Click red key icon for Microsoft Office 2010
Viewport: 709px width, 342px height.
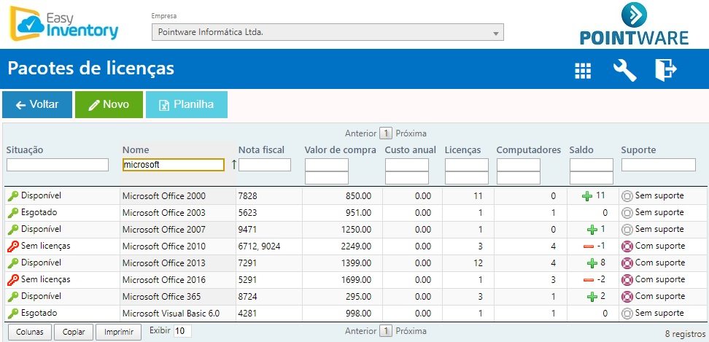point(12,246)
